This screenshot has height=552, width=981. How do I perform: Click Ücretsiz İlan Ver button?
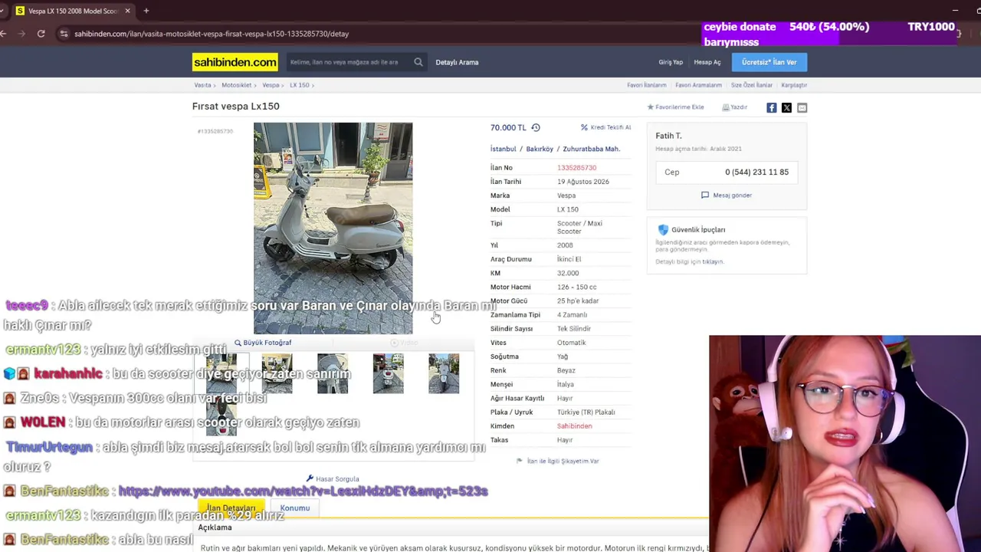pos(769,62)
